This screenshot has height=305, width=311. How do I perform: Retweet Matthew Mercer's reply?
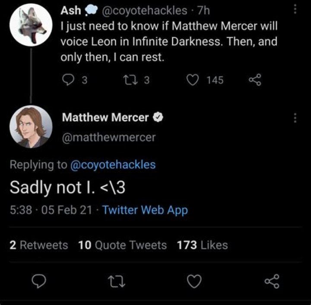117,282
